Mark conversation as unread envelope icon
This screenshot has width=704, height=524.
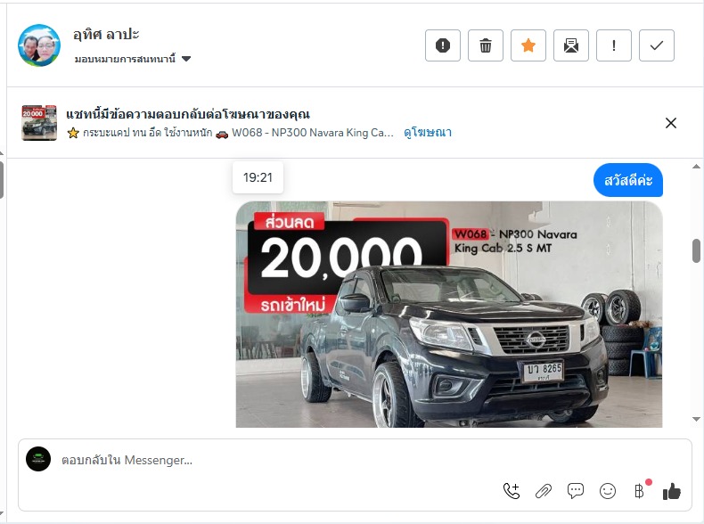pos(571,45)
